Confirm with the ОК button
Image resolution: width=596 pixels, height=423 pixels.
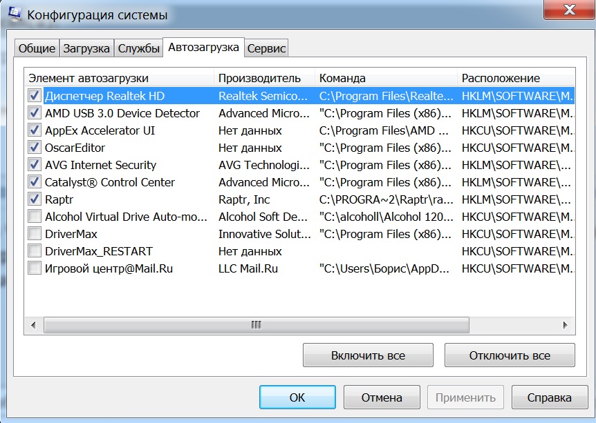pos(297,397)
